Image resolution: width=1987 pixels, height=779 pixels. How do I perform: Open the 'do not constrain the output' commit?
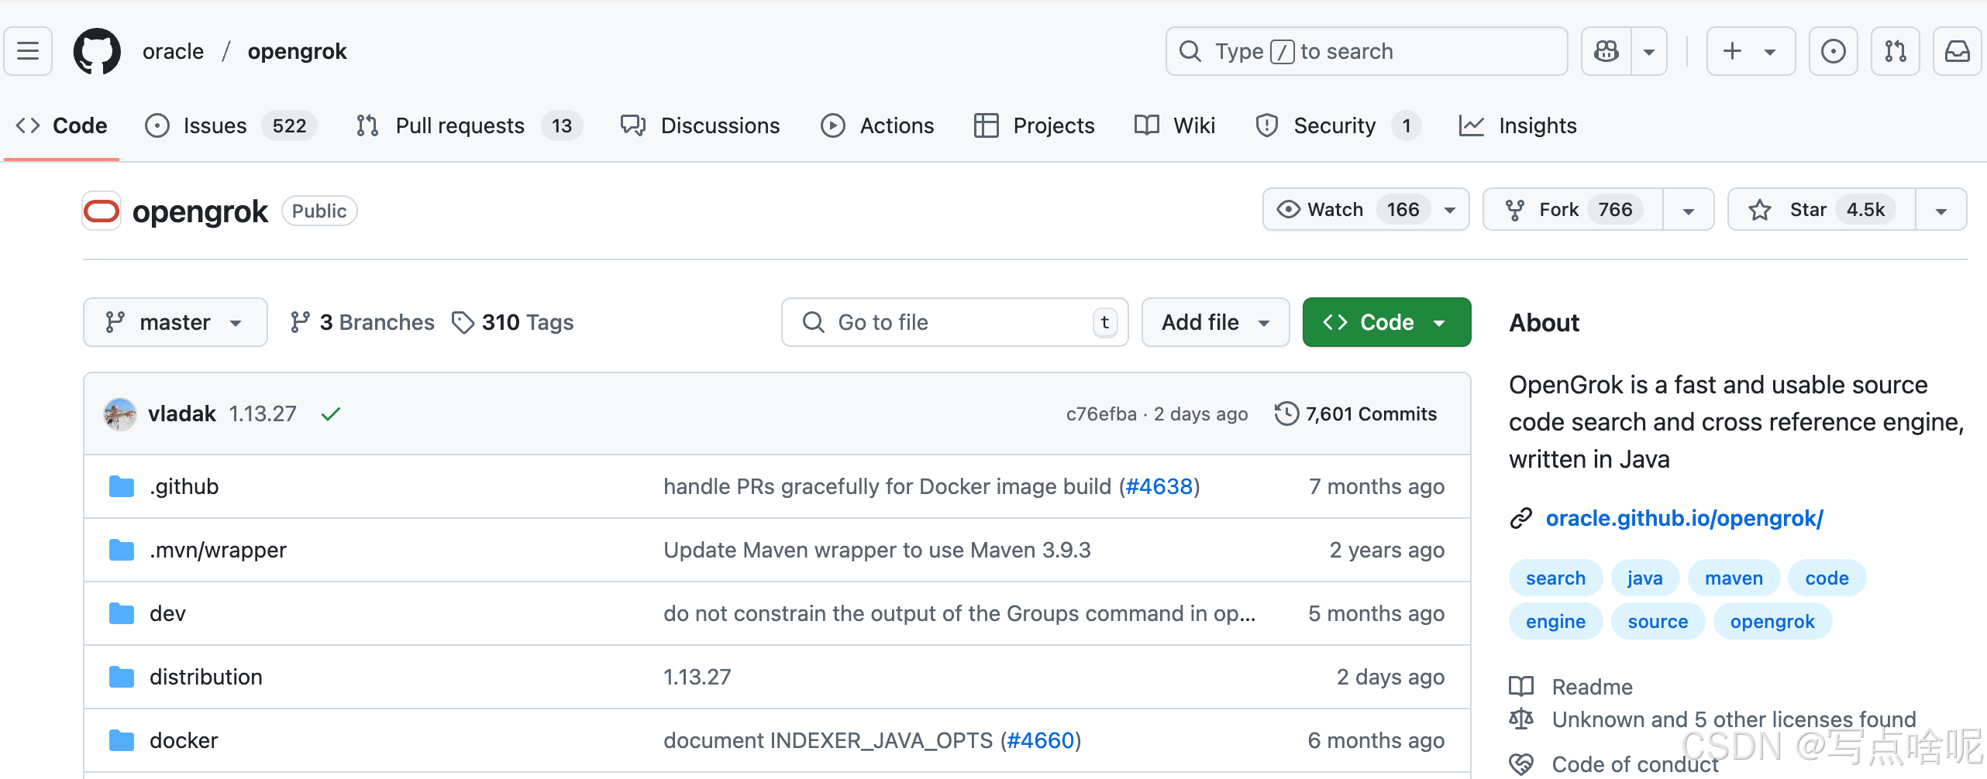(959, 613)
